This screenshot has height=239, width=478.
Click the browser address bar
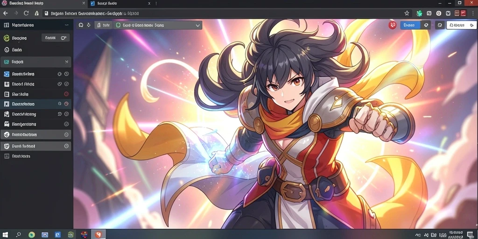coord(224,14)
